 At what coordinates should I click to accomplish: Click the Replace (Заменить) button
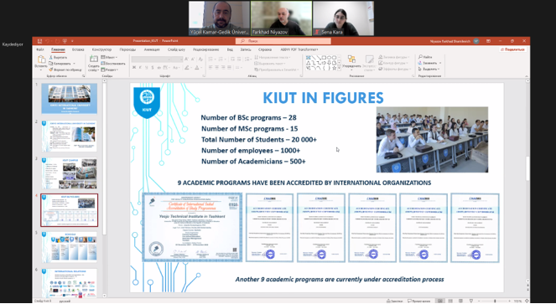pos(429,63)
